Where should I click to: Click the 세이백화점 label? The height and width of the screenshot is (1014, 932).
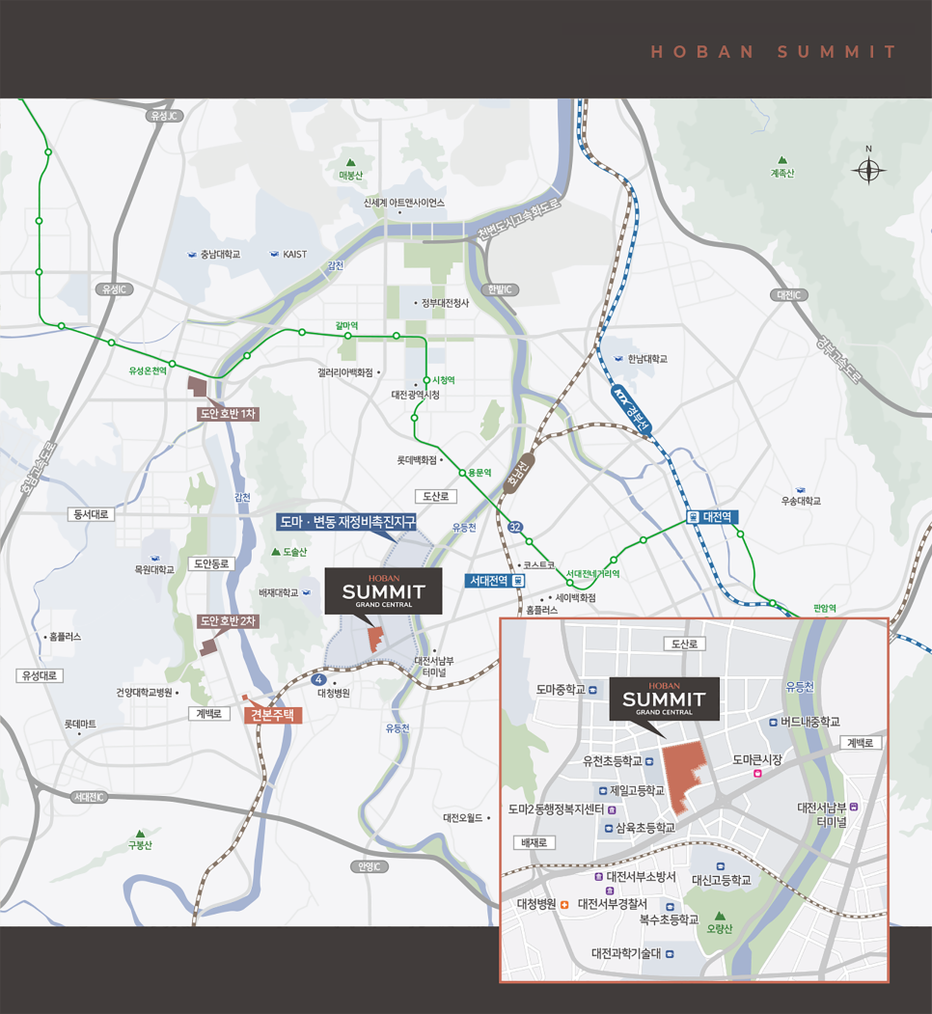[576, 597]
